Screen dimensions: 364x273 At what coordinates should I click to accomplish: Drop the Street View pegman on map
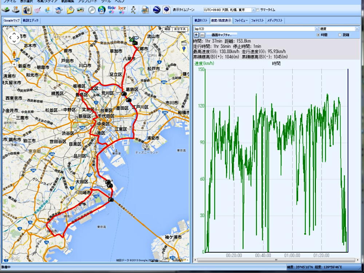(14, 54)
